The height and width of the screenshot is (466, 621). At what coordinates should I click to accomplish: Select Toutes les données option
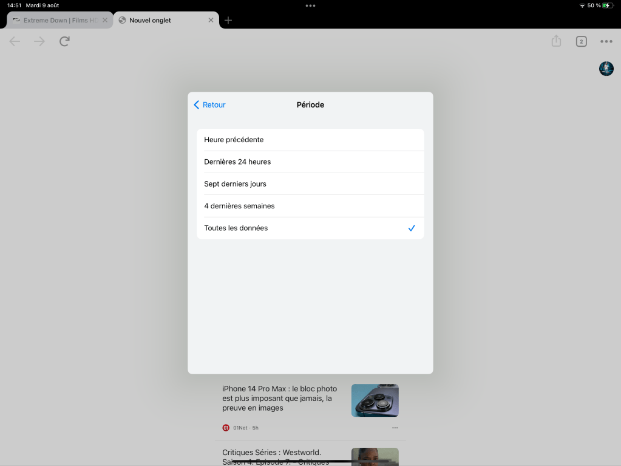click(x=310, y=228)
